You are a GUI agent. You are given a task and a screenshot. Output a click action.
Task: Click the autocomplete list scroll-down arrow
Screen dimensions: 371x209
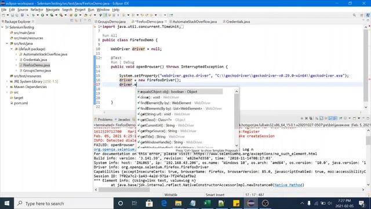237,145
